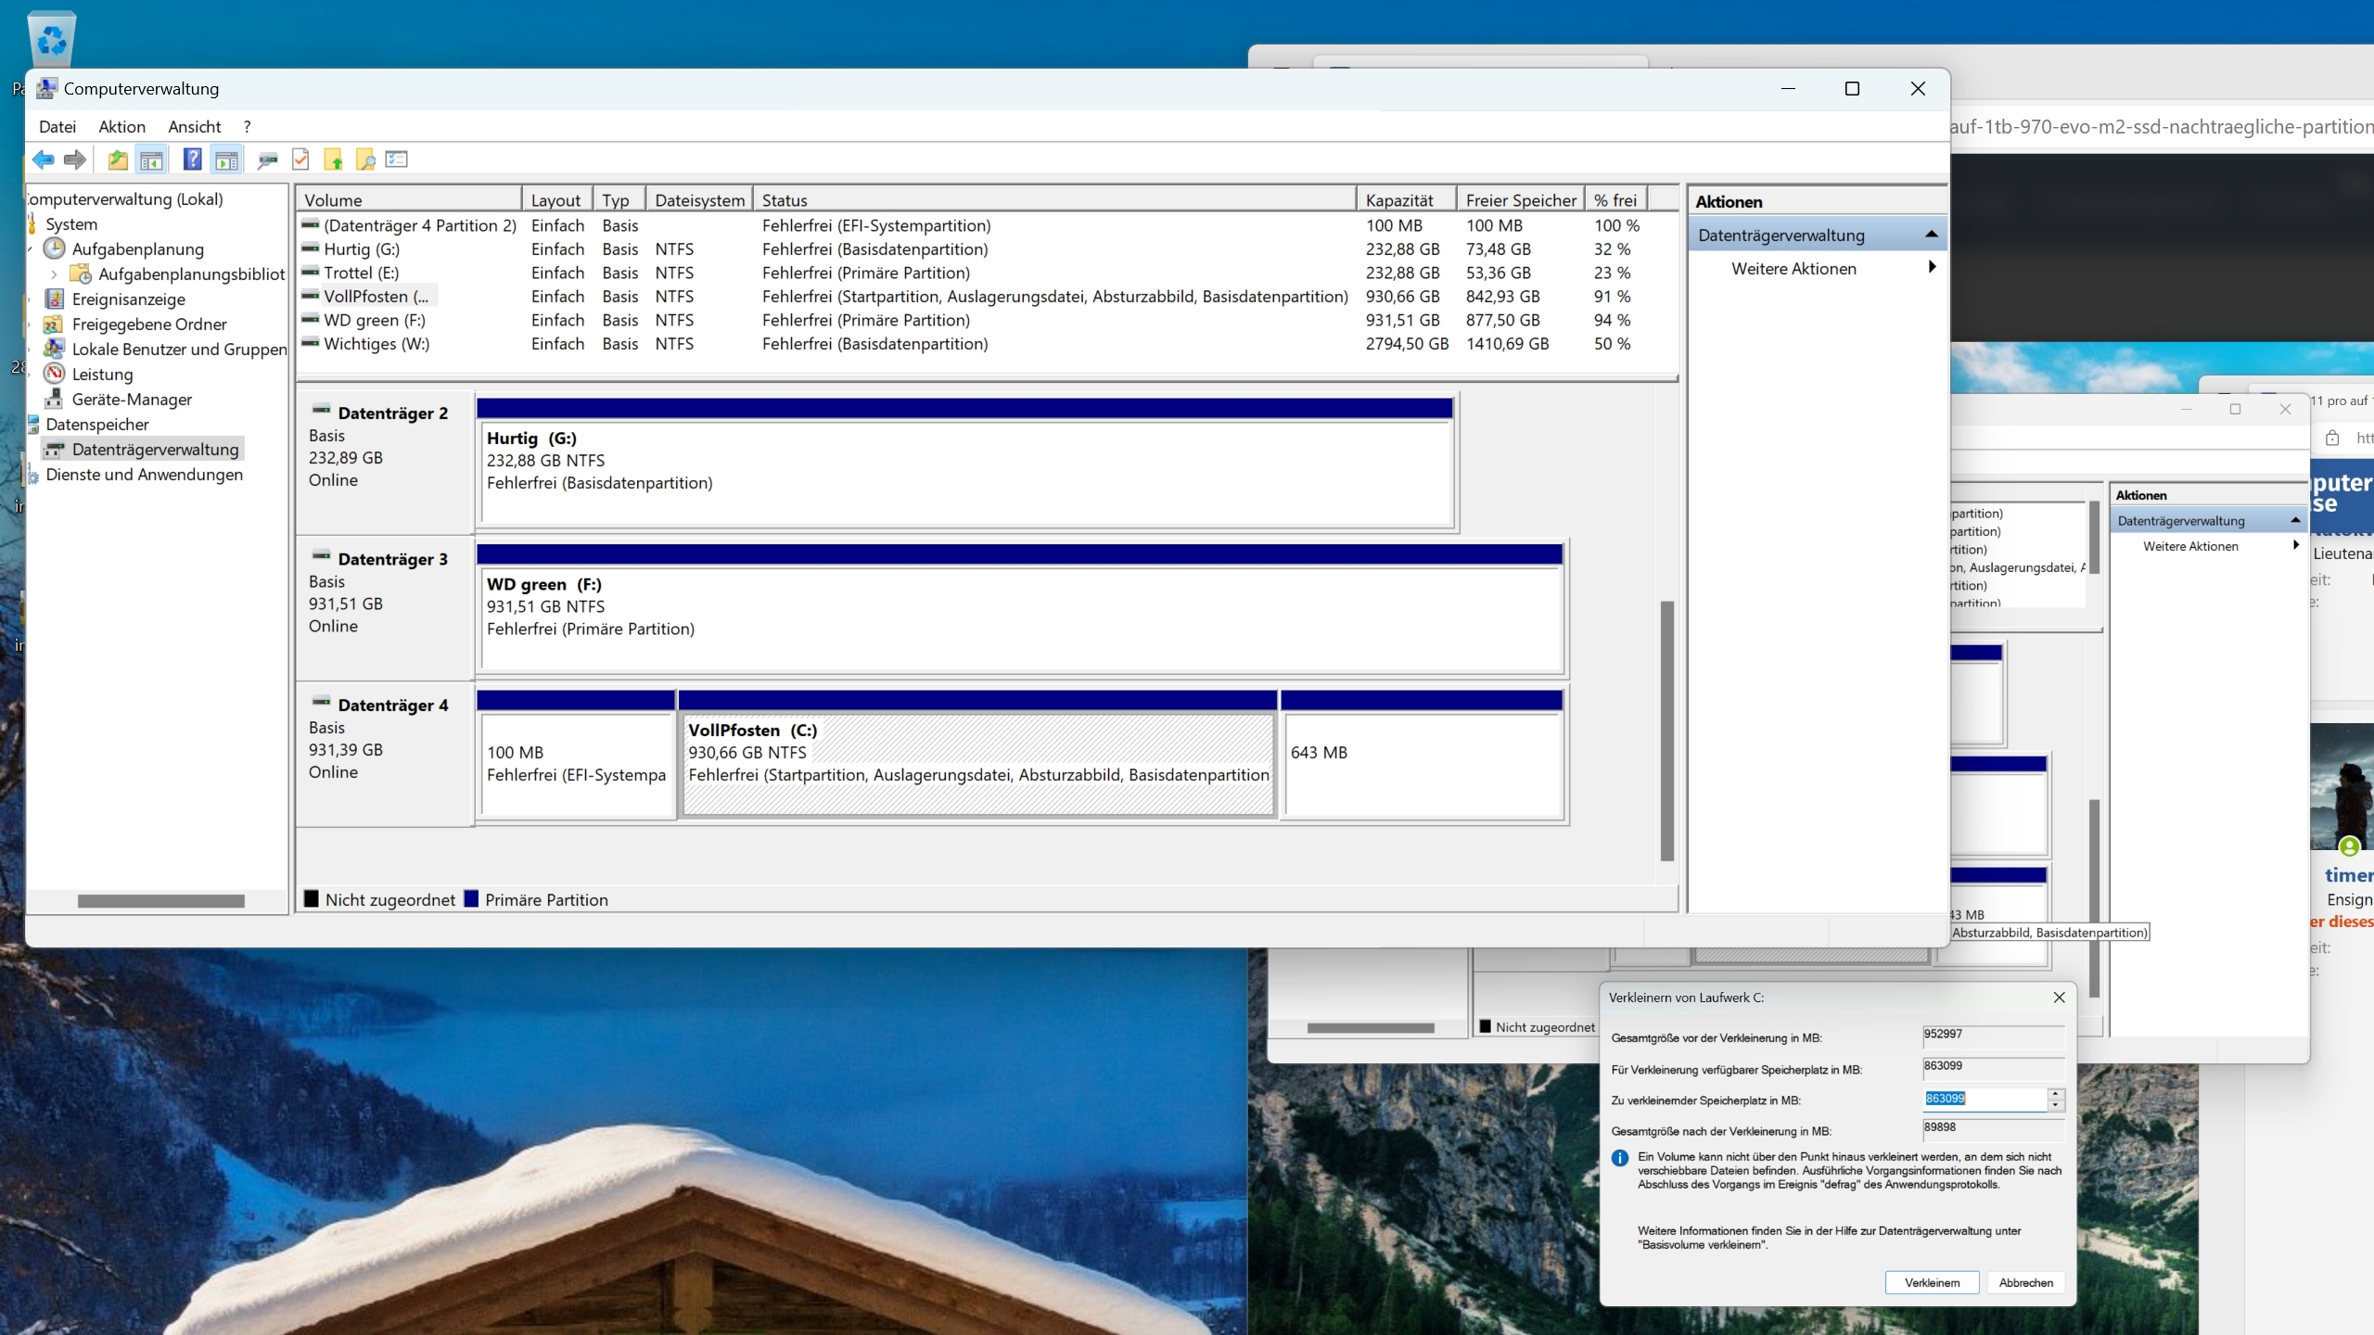The height and width of the screenshot is (1335, 2374).
Task: Click the blue Back arrow in toolbar
Action: 43,159
